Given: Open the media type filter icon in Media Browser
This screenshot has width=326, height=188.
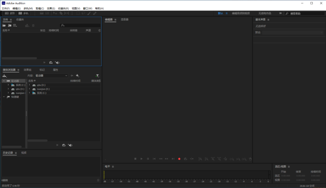Looking at the screenshot, I should click(x=98, y=76).
